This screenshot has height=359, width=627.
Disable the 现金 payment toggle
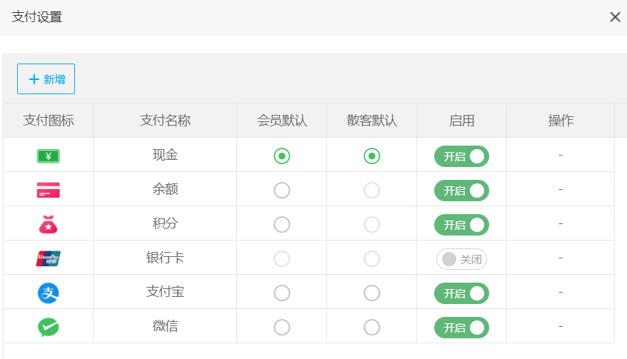461,156
